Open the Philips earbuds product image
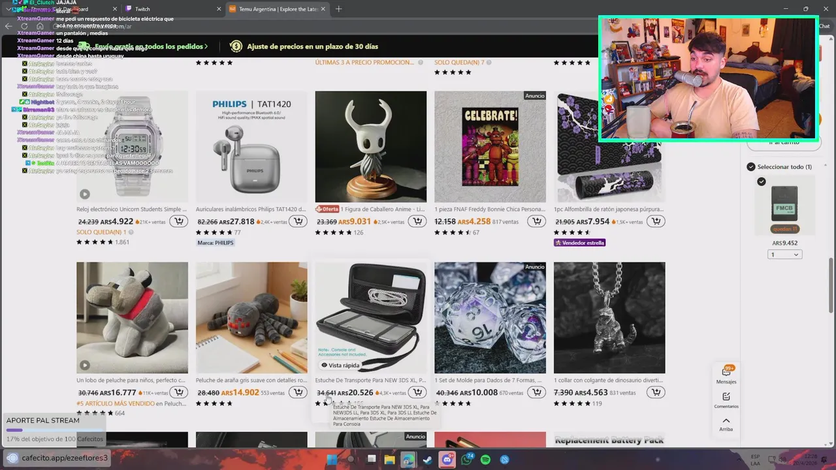Screen dimensions: 836x470 (251, 147)
